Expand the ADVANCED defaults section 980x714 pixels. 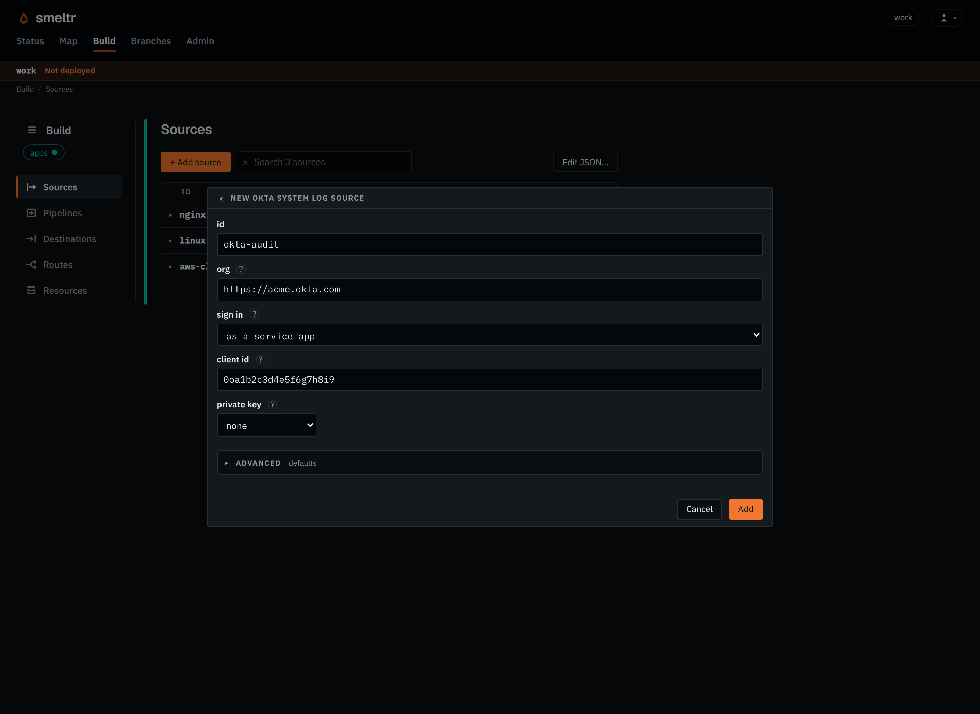point(490,463)
